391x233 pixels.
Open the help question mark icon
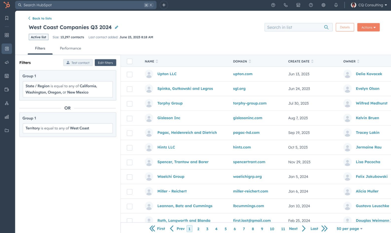click(x=311, y=5)
